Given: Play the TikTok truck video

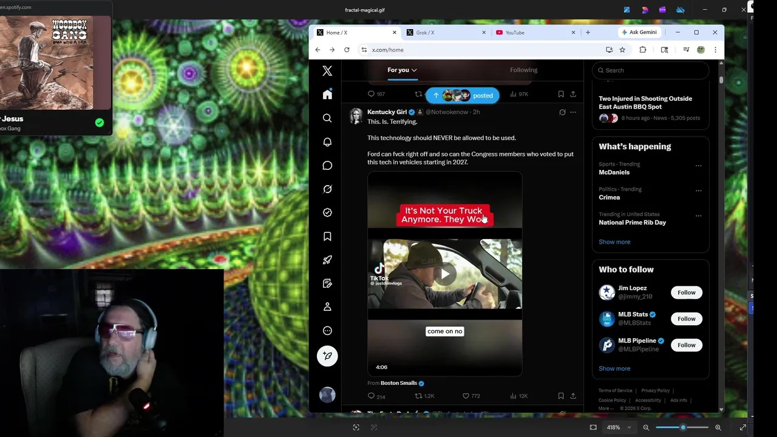Looking at the screenshot, I should tap(445, 274).
